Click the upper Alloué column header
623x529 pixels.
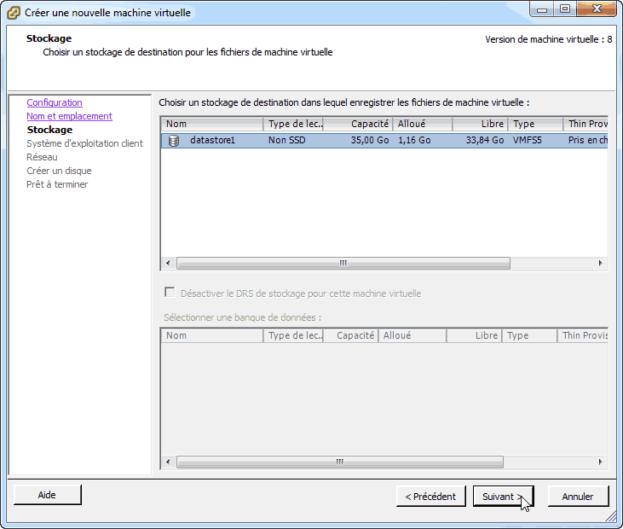coord(422,124)
